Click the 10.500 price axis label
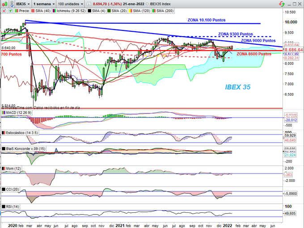304x228 pixels. (x=290, y=12)
